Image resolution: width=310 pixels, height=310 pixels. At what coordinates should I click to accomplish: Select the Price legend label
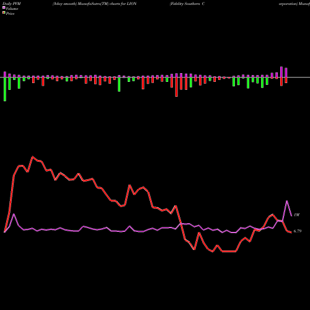coord(10,14)
